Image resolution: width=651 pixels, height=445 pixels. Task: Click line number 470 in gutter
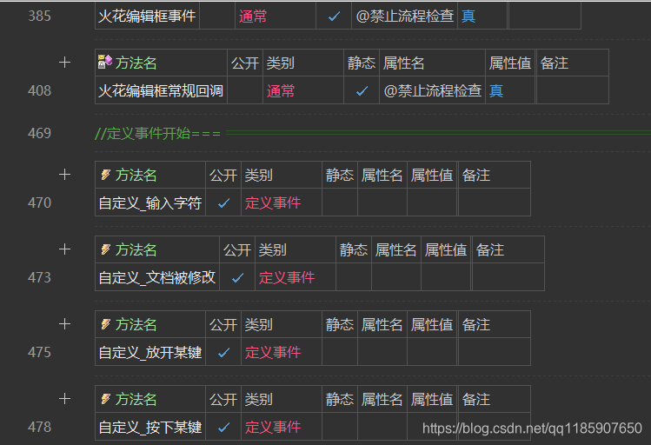pyautogui.click(x=39, y=203)
